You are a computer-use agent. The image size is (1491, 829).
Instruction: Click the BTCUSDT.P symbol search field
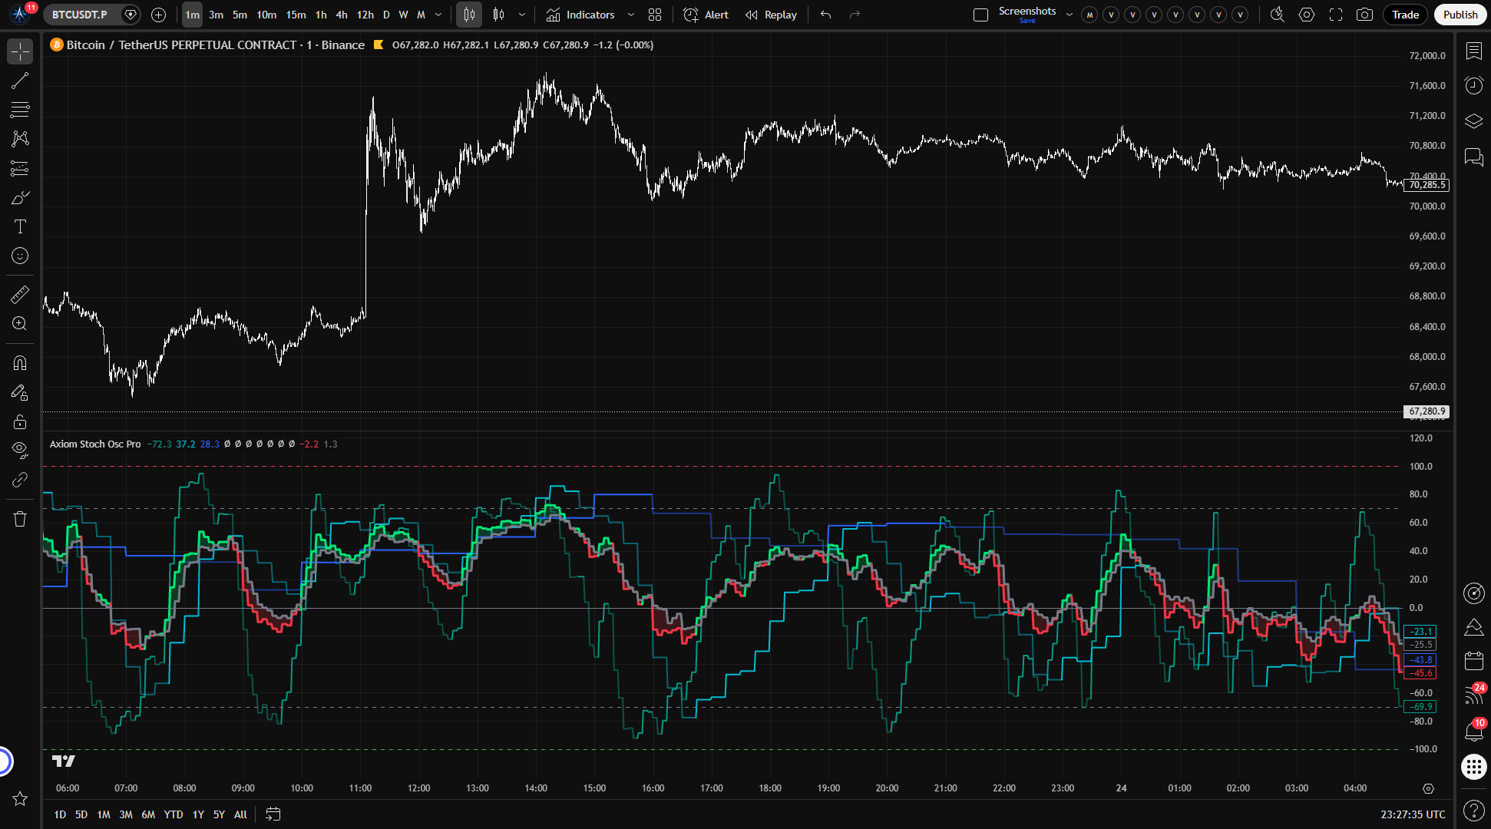[80, 15]
